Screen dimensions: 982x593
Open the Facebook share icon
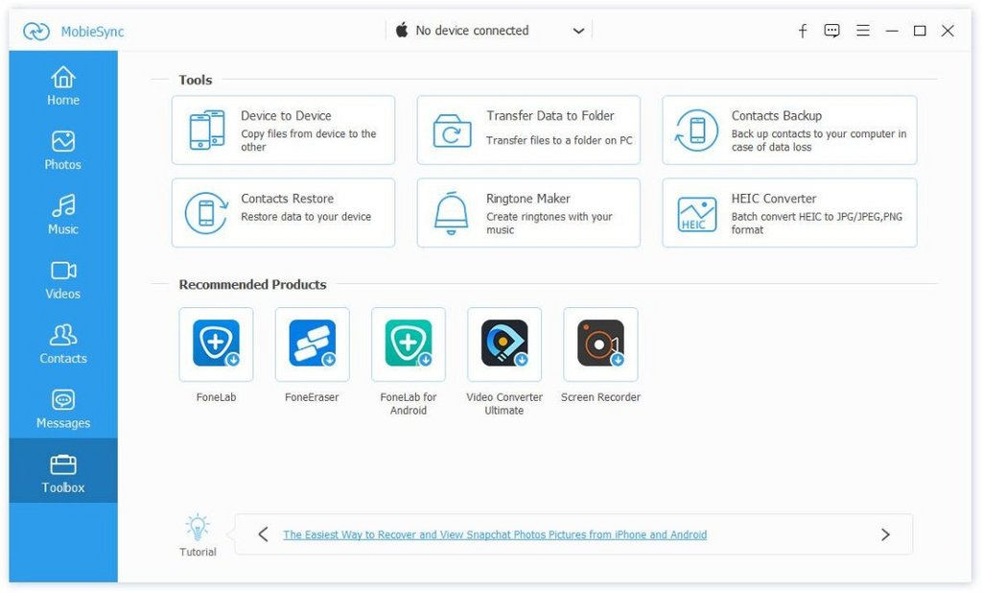tap(803, 31)
